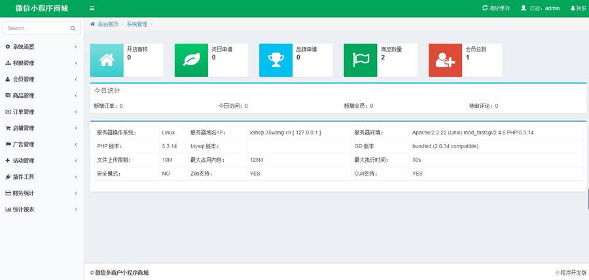The height and width of the screenshot is (280, 589).
Task: Expand 插件工具 with its chevron
Action: [76, 176]
